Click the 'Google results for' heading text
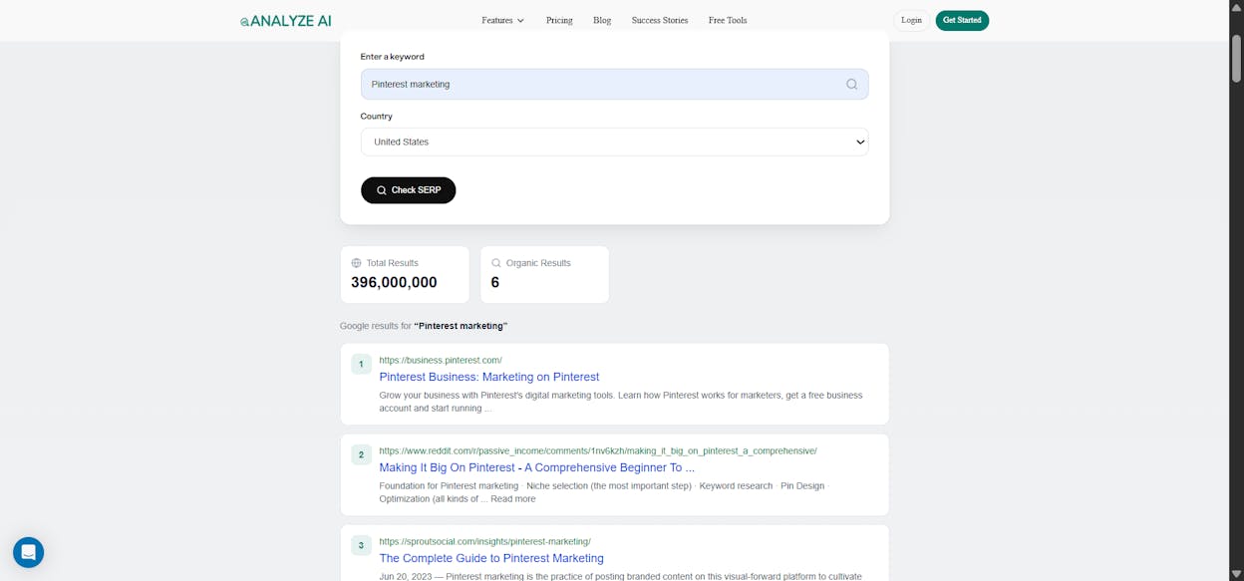Screen dimensions: 1244x581 click(x=424, y=326)
